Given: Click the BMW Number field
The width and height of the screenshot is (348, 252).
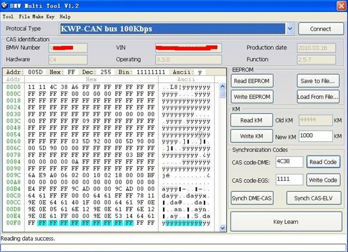Looking at the screenshot, I should pyautogui.click(x=68, y=48).
